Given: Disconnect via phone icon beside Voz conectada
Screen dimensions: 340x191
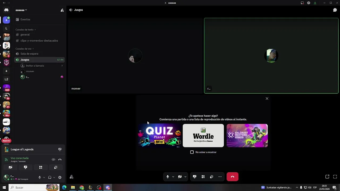Looking at the screenshot, I should pyautogui.click(x=60, y=159).
